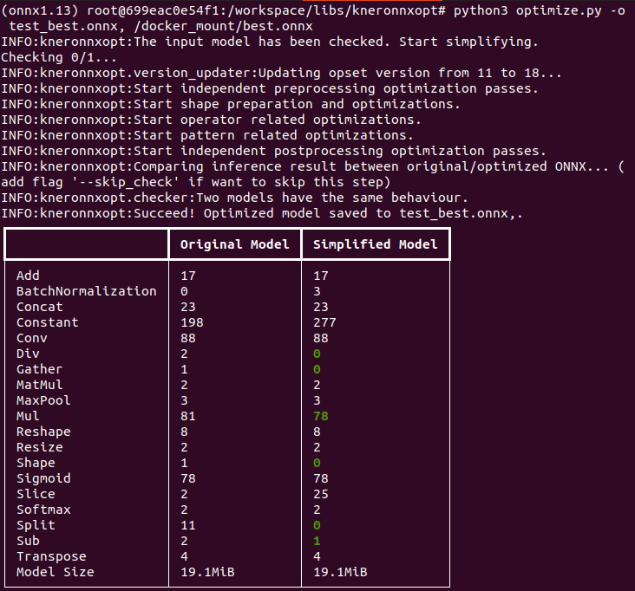Click the original Constant count 198
Image resolution: width=635 pixels, height=591 pixels.
[192, 322]
